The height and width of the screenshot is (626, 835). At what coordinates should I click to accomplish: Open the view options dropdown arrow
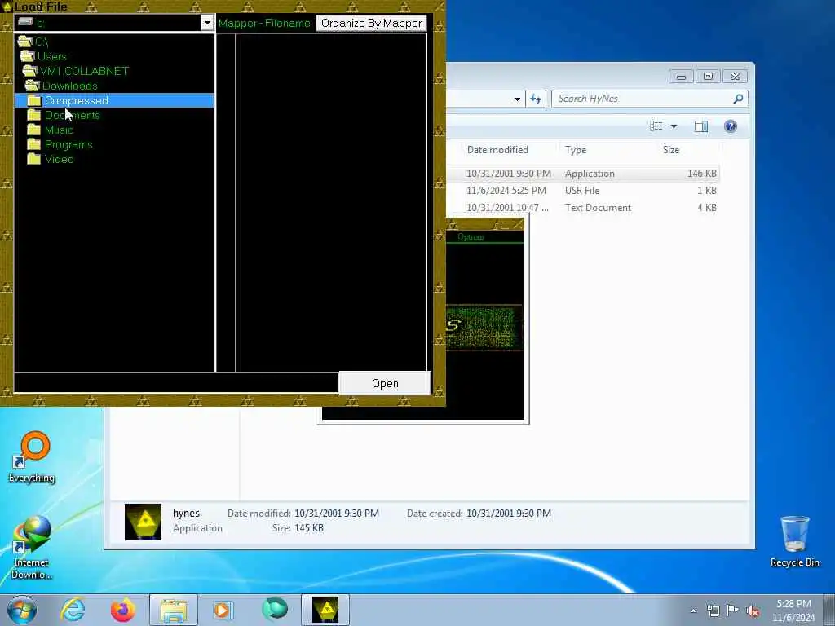coord(674,126)
